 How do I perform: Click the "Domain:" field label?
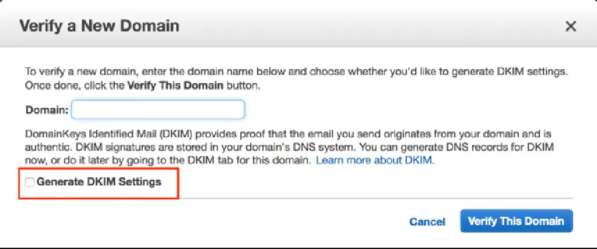47,109
